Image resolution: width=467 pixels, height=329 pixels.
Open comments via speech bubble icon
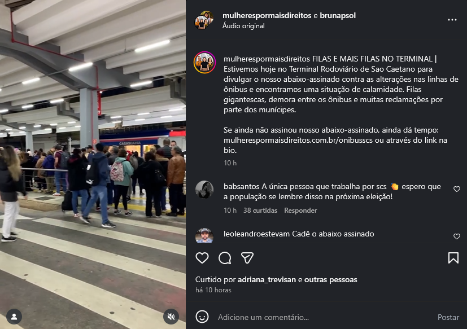[225, 258]
